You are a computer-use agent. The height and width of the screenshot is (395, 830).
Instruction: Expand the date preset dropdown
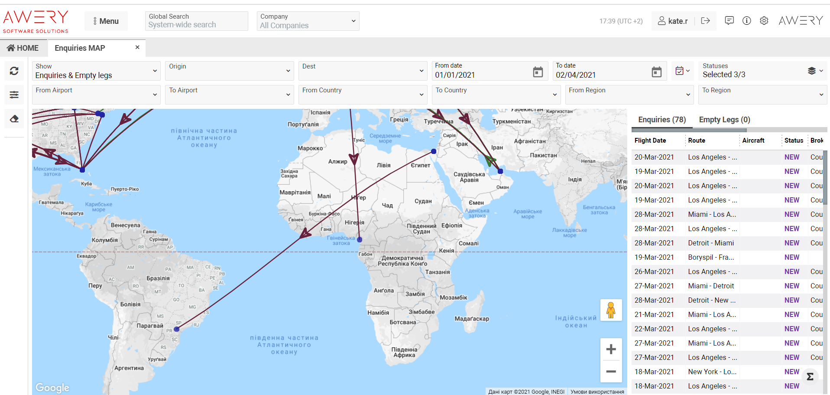pyautogui.click(x=682, y=71)
